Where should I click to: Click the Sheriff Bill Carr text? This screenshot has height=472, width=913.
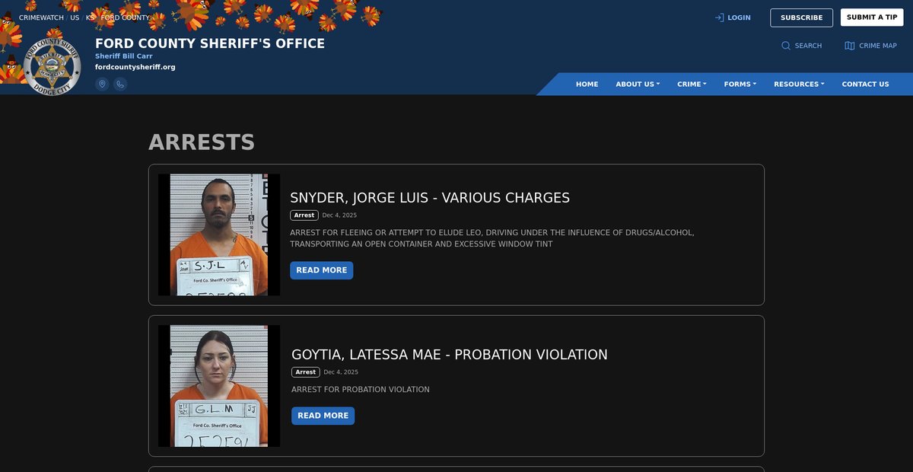point(124,56)
